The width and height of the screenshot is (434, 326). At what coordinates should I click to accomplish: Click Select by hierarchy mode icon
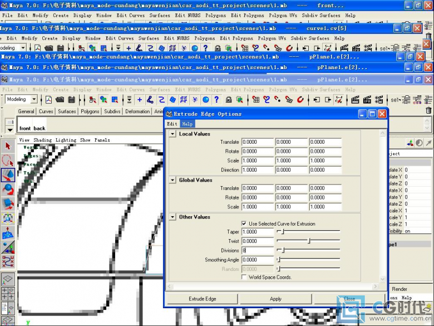pyautogui.click(x=92, y=100)
